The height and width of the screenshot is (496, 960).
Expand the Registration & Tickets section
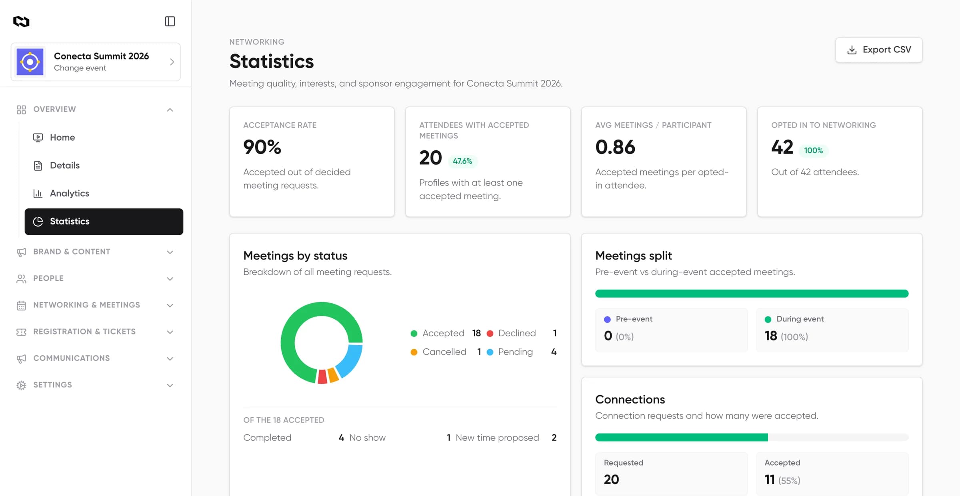tap(96, 332)
